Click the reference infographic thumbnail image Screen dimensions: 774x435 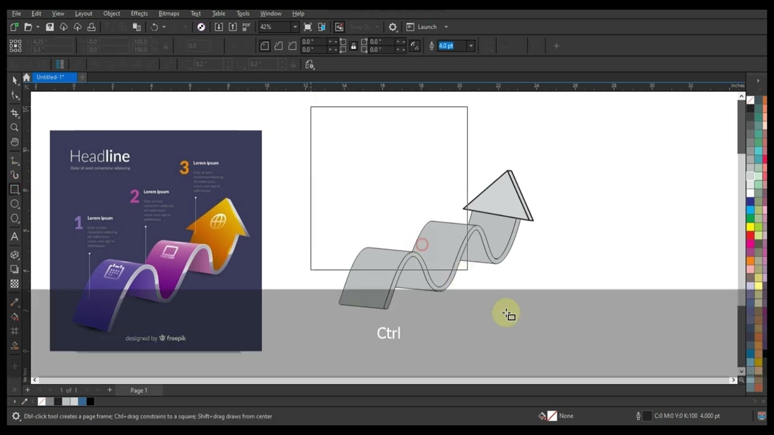156,240
